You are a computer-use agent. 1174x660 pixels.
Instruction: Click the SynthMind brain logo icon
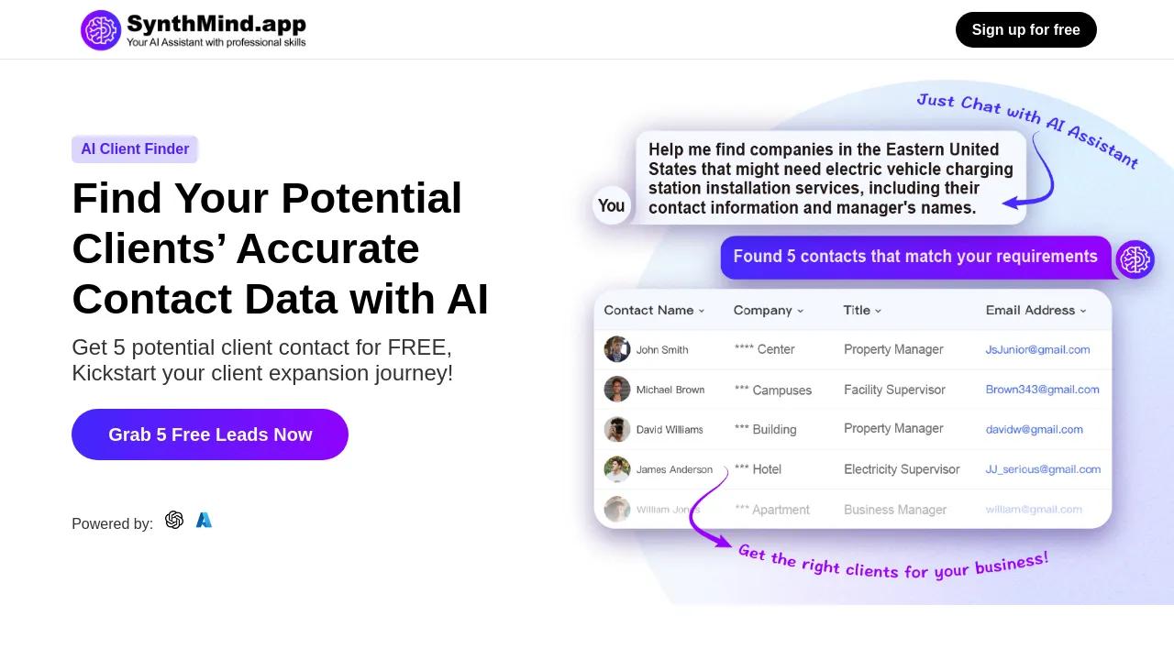101,30
